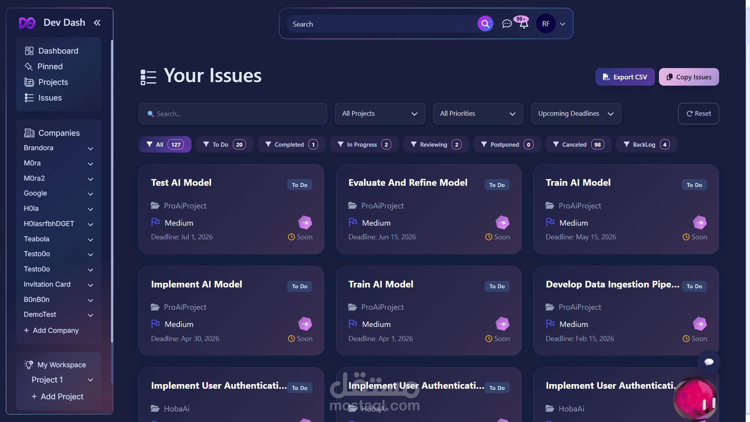Filter issues by In Progress status
This screenshot has height=422, width=750.
point(364,144)
